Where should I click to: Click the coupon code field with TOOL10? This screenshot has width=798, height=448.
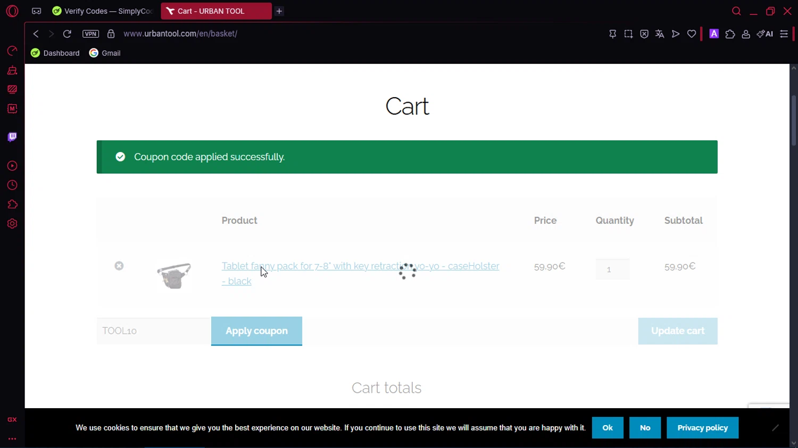[154, 331]
